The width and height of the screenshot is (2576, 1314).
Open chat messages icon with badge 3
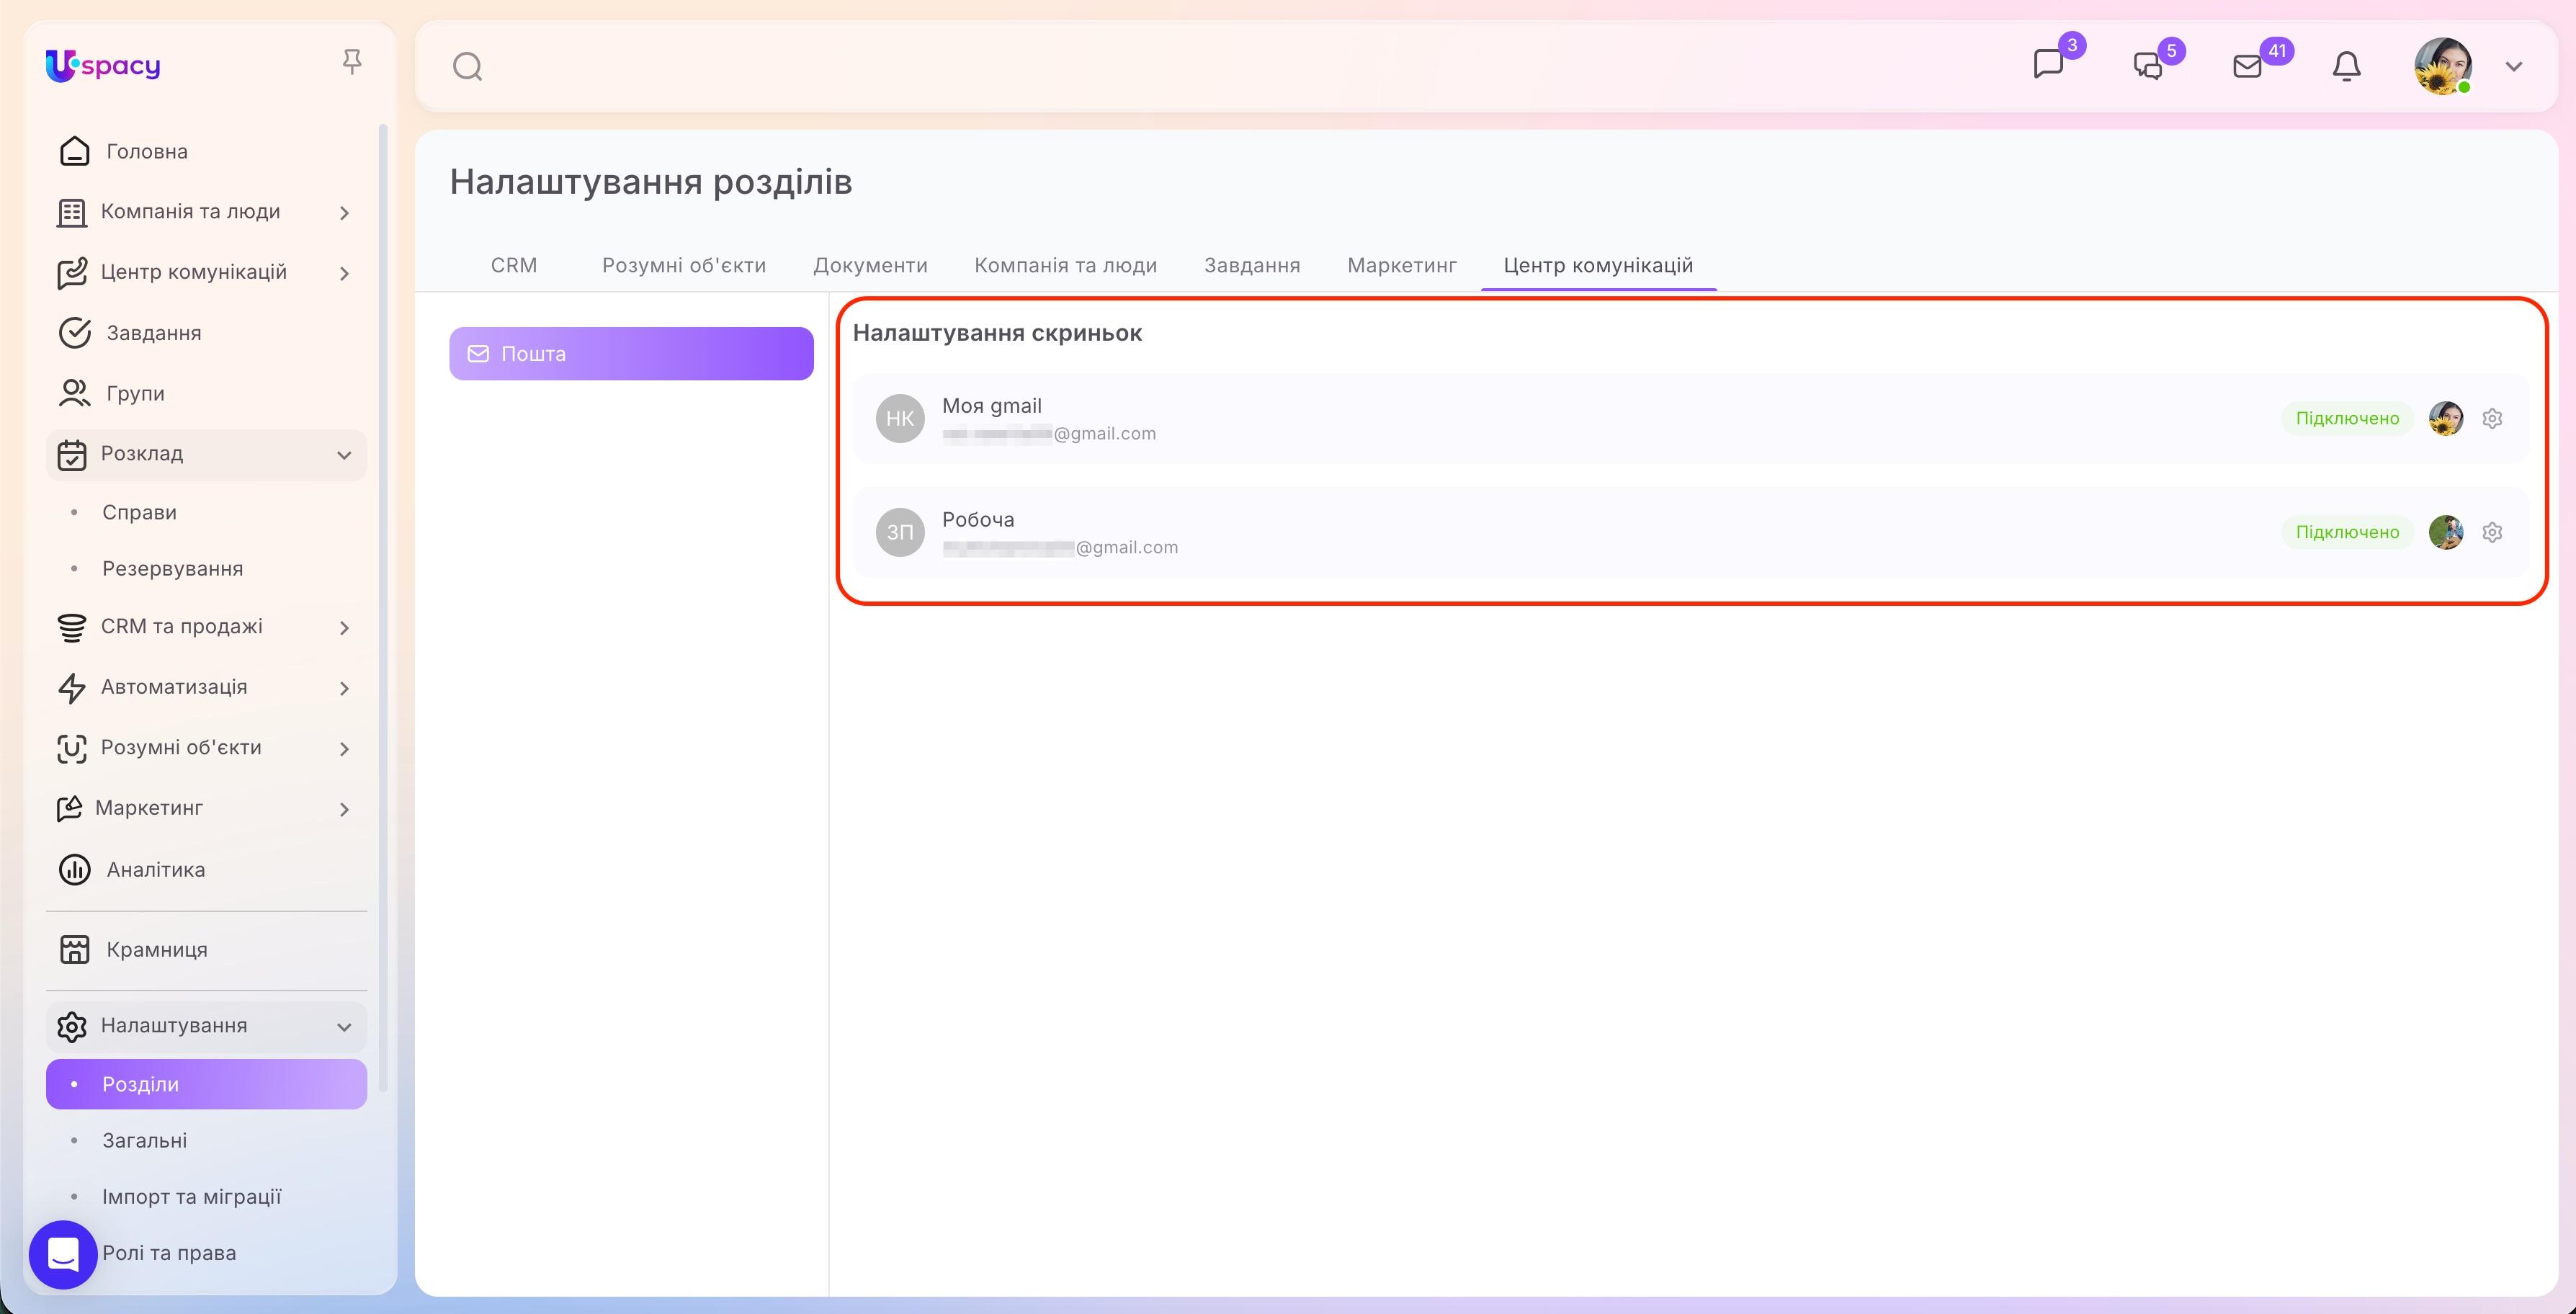pyautogui.click(x=2048, y=65)
